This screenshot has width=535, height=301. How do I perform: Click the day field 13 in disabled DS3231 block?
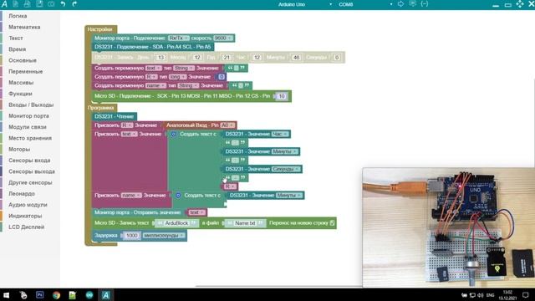160,58
